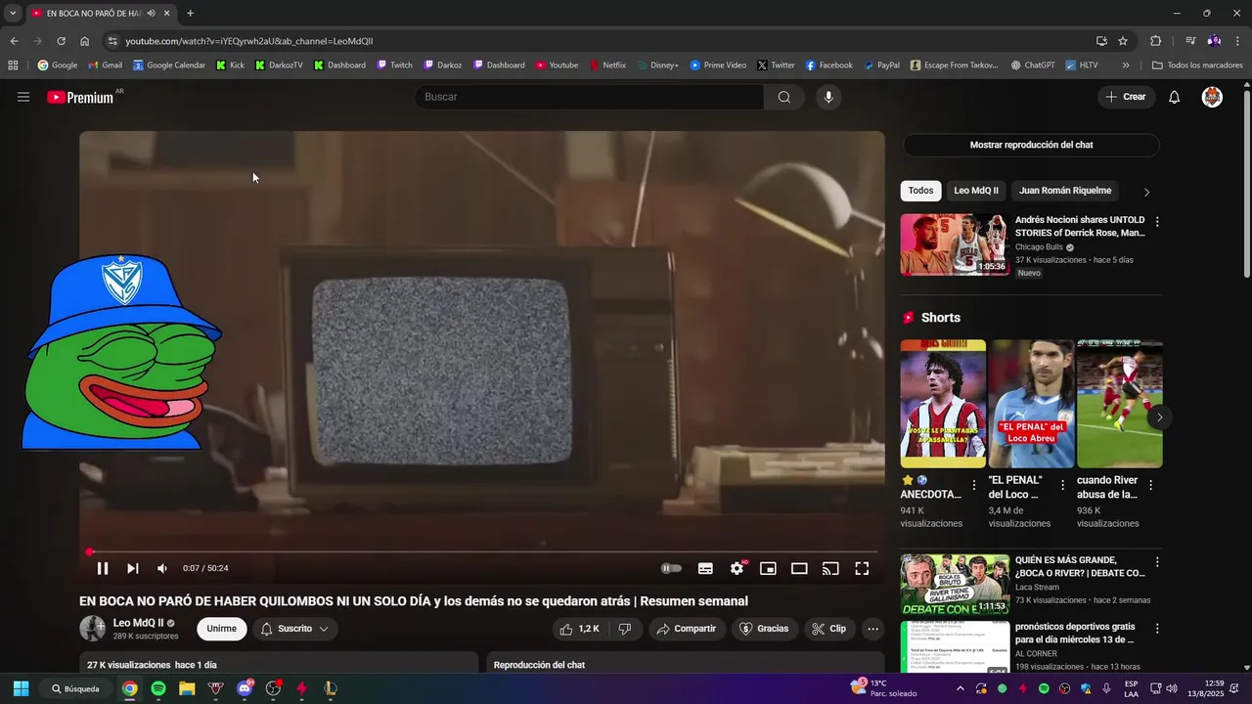Open YouTube notifications bell
This screenshot has height=704, width=1252.
(x=1175, y=97)
